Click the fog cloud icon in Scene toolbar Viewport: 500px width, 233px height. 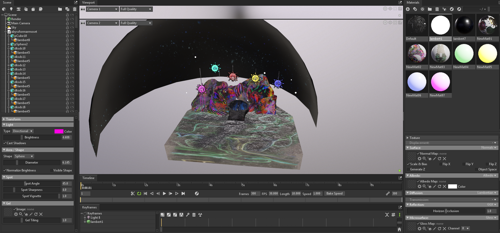pos(26,9)
